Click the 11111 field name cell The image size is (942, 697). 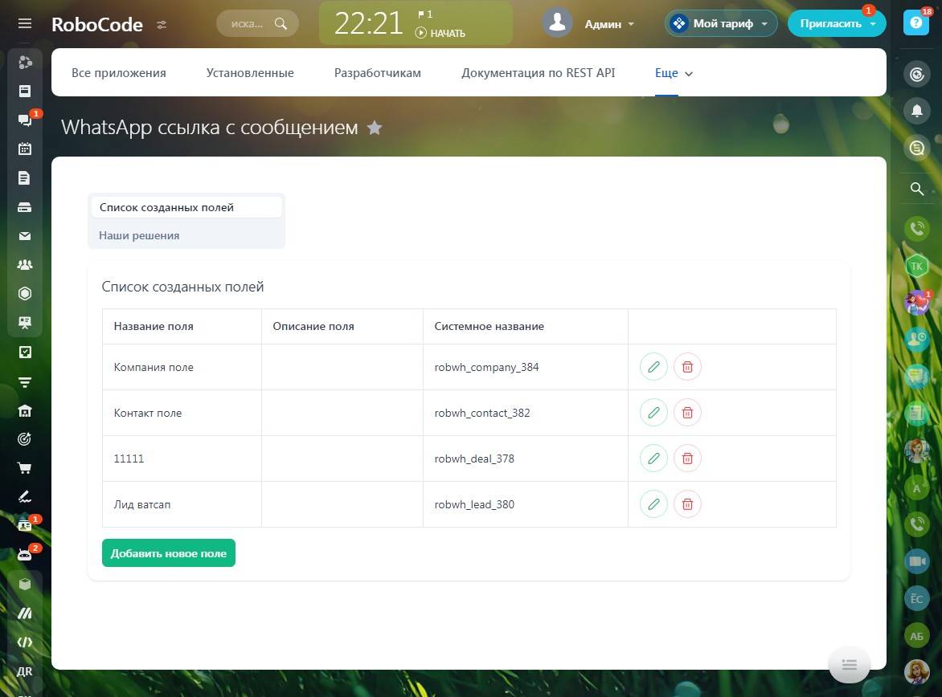coord(182,459)
